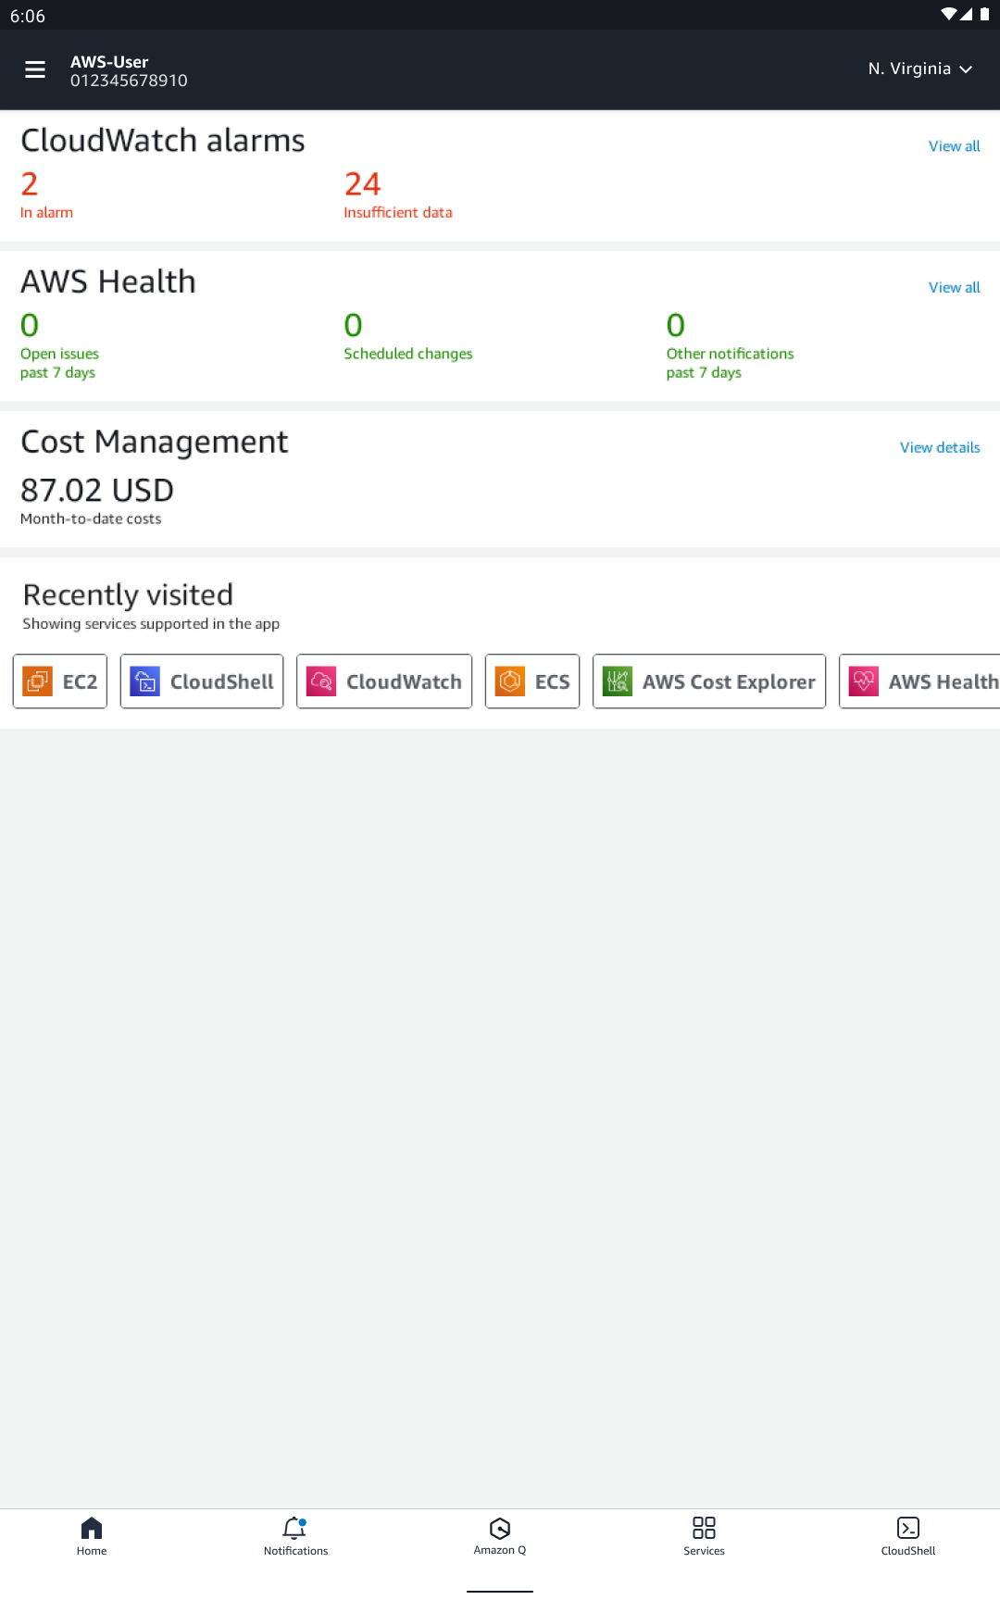Tap the Open issues zero count

[x=30, y=326]
